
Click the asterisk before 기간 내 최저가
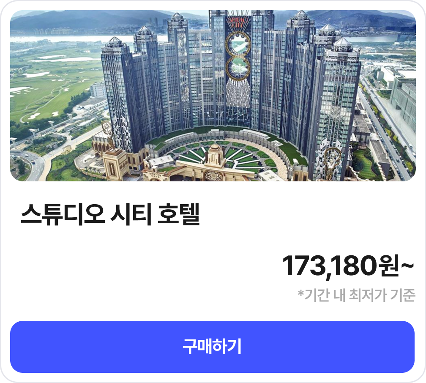tap(301, 293)
